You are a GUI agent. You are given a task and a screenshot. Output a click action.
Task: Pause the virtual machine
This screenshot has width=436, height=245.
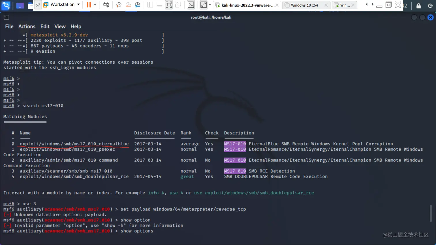(89, 5)
